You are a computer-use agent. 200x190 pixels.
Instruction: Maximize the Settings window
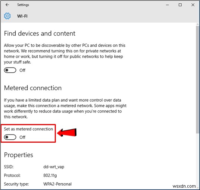(180, 5)
